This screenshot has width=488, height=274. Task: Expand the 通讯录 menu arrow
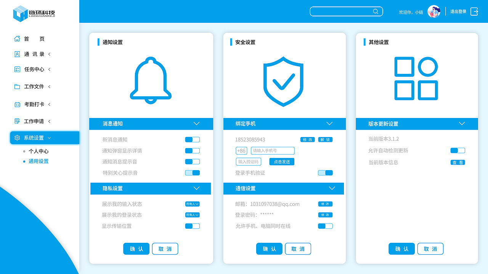pyautogui.click(x=50, y=54)
